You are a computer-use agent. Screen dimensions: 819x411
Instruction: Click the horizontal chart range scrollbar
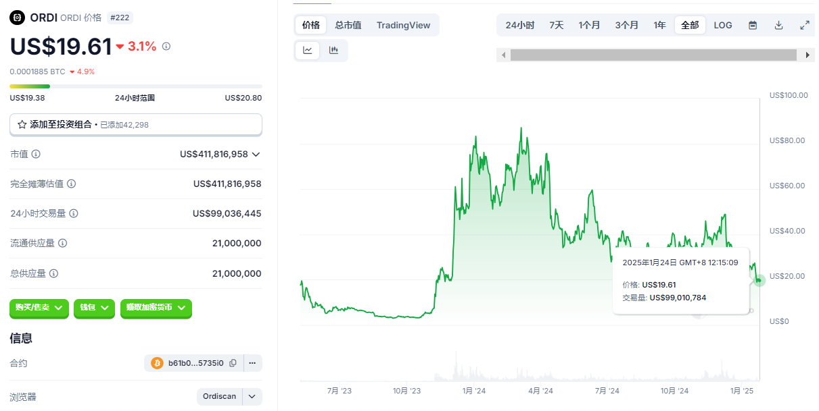653,55
